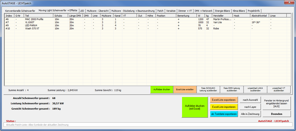Close the AutoSTAGE LICHTpatch window
Screen dimensions: 296x131
click(x=288, y=3)
